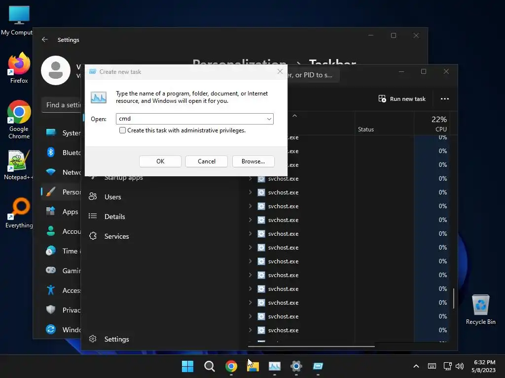Image resolution: width=505 pixels, height=378 pixels.
Task: Click the Settings user account avatar
Action: [55, 70]
